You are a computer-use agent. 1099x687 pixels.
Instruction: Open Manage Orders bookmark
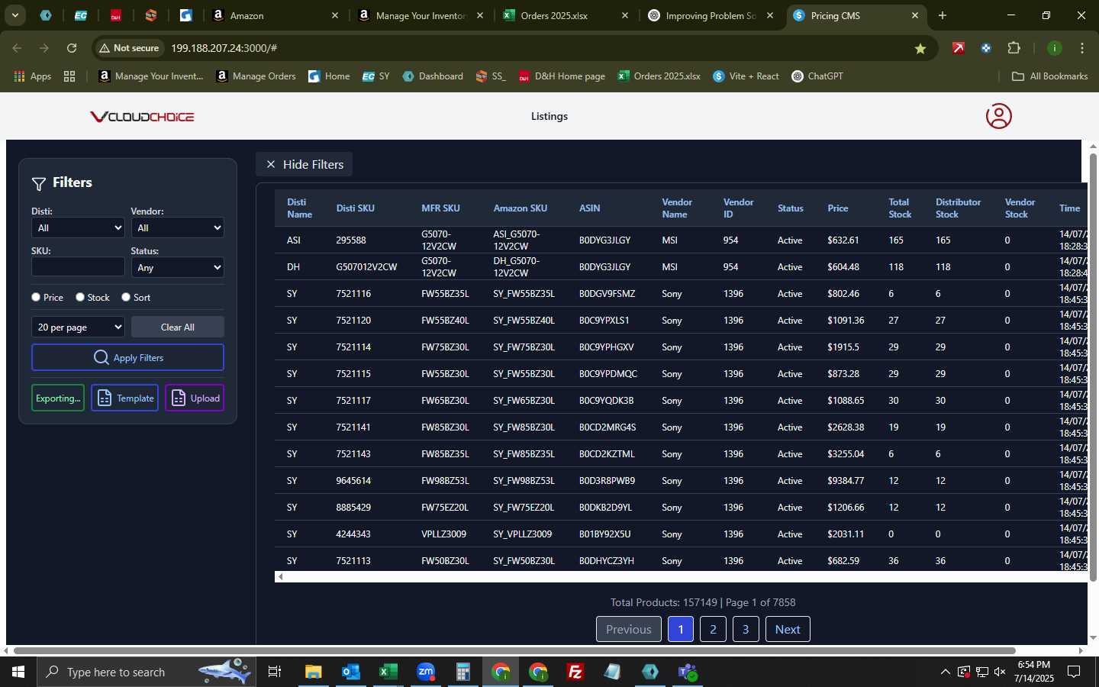tap(256, 76)
